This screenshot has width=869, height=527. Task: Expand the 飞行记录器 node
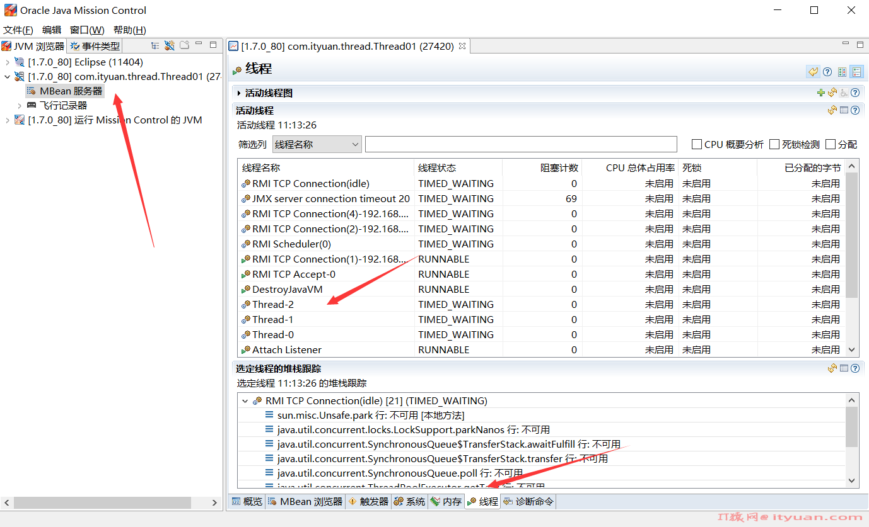coord(20,106)
